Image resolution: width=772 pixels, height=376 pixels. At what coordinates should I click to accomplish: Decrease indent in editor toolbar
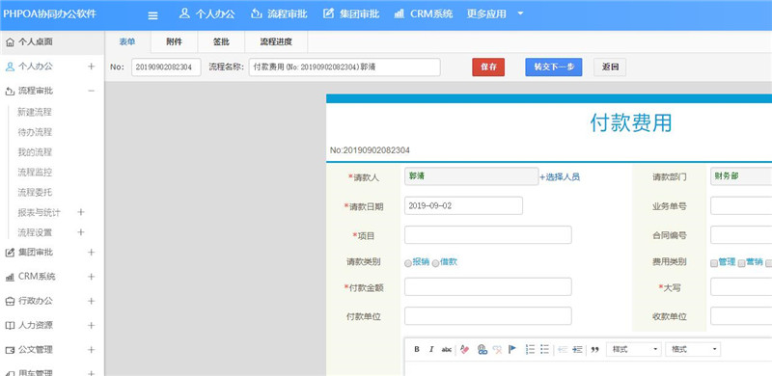563,349
